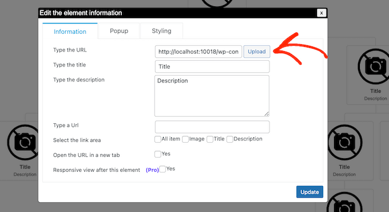Click the Update button

coord(309,192)
